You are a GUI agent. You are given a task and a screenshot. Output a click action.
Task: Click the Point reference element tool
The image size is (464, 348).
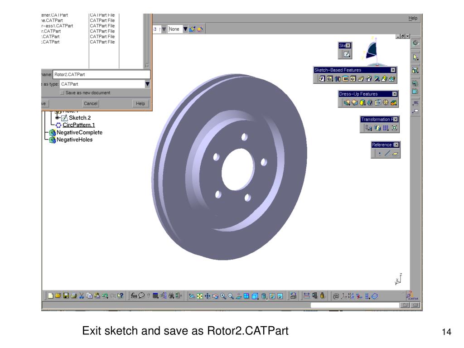coord(380,153)
